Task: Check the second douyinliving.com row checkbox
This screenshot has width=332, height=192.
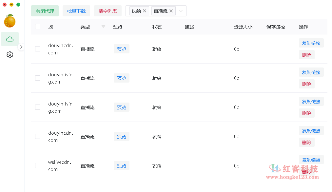Action: pos(38,107)
